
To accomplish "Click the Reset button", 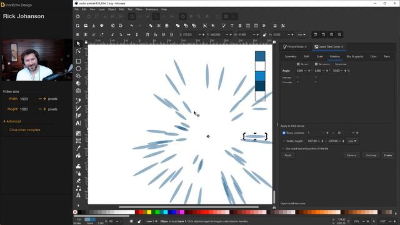I will point(287,155).
